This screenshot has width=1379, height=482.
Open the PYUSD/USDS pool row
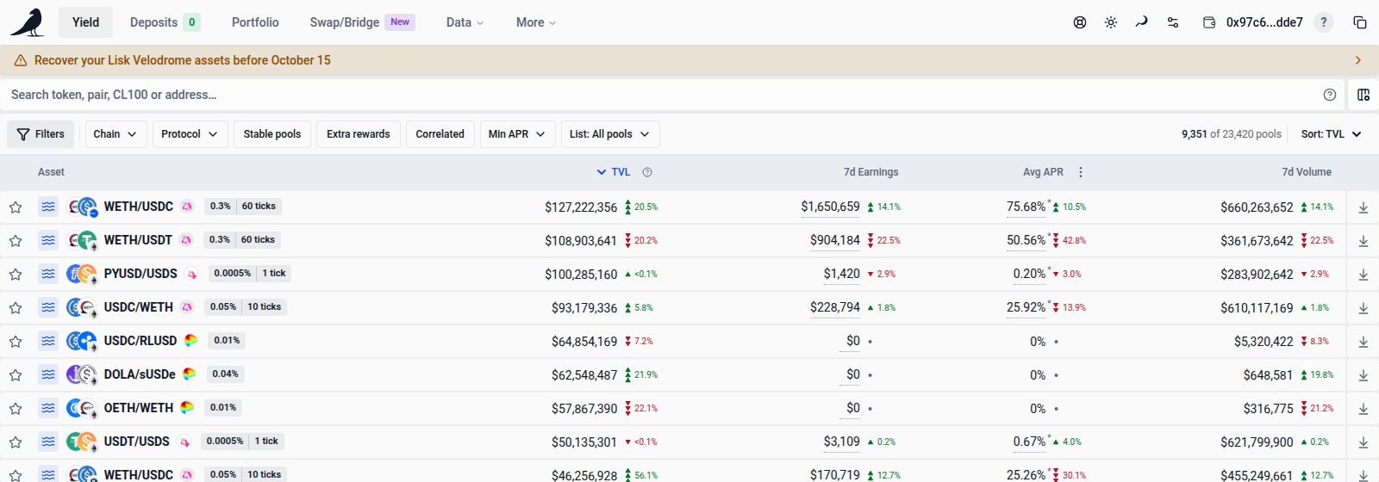(689, 274)
